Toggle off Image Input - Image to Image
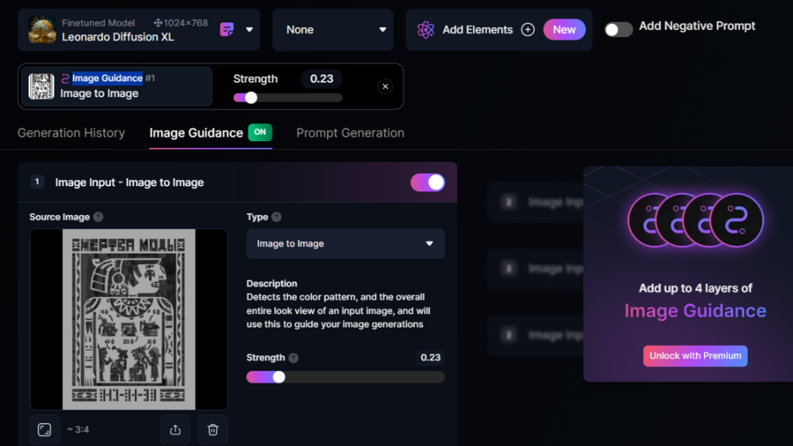The width and height of the screenshot is (793, 446). tap(428, 182)
